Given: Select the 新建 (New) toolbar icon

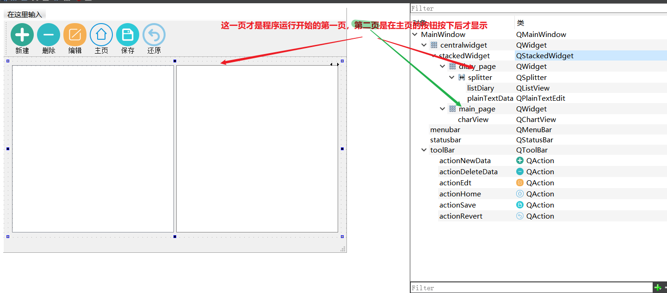Looking at the screenshot, I should (22, 34).
